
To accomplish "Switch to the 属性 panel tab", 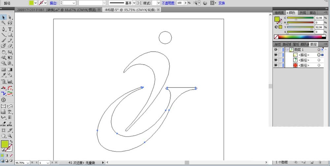I will [x=295, y=45].
